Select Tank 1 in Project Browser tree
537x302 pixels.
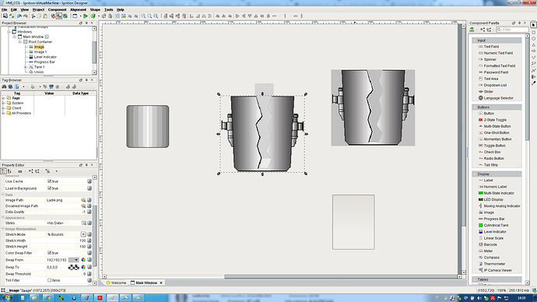(x=39, y=67)
